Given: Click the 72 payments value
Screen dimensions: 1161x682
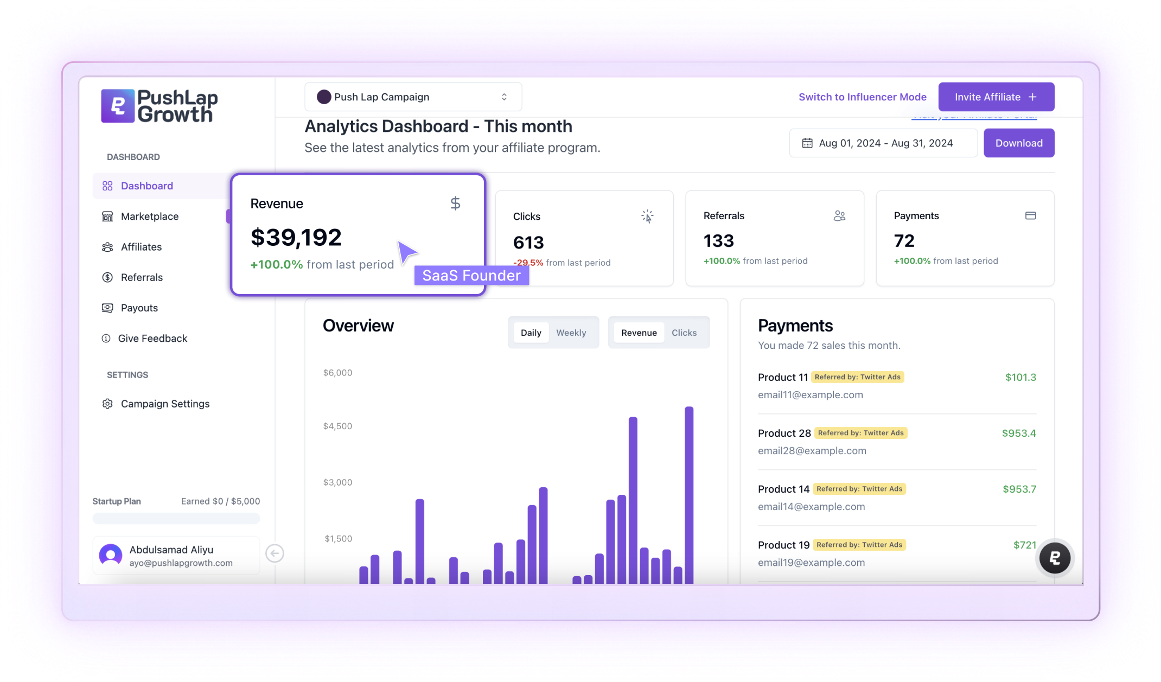Looking at the screenshot, I should tap(904, 240).
